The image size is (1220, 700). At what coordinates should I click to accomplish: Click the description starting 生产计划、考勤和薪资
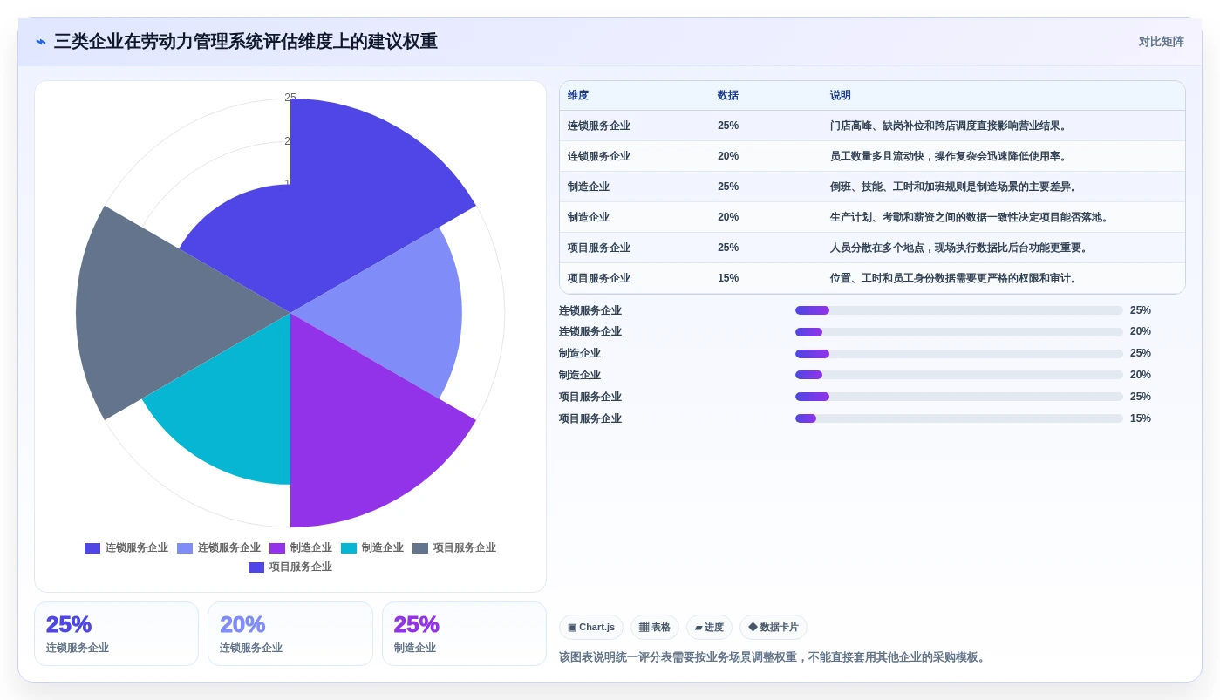click(x=971, y=218)
